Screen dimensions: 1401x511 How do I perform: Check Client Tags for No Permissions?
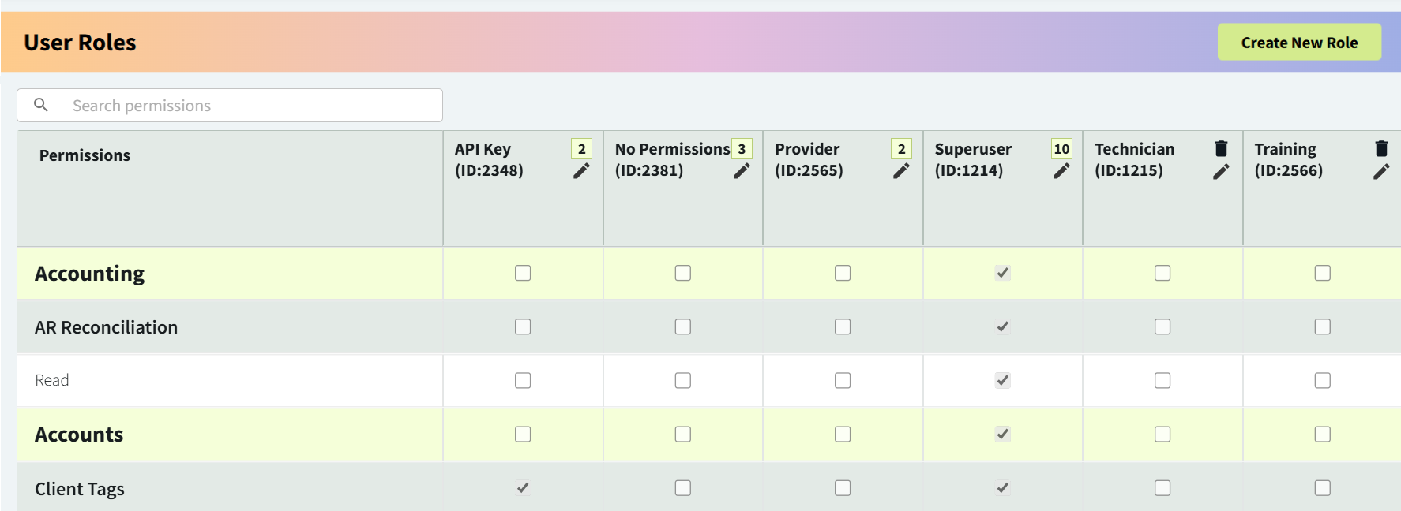pyautogui.click(x=682, y=488)
